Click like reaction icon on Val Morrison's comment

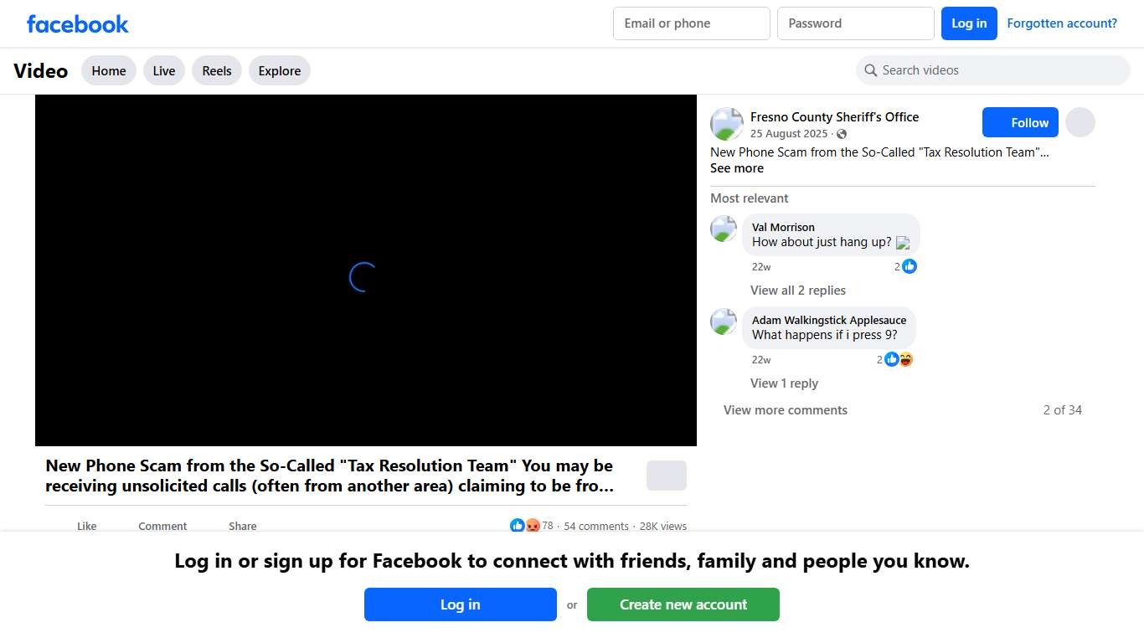pyautogui.click(x=910, y=266)
